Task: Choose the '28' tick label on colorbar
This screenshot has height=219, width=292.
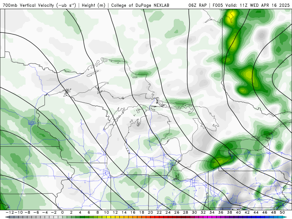Action: (185, 212)
